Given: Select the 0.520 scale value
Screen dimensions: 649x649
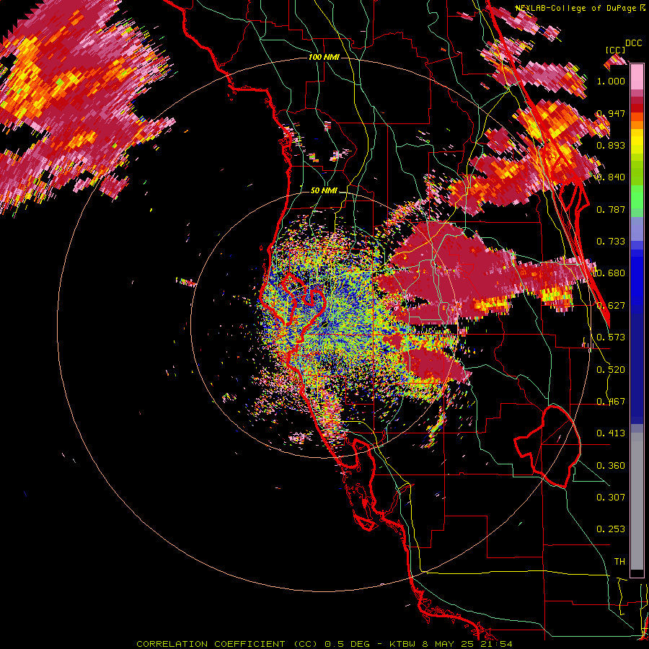Looking at the screenshot, I should tap(611, 370).
